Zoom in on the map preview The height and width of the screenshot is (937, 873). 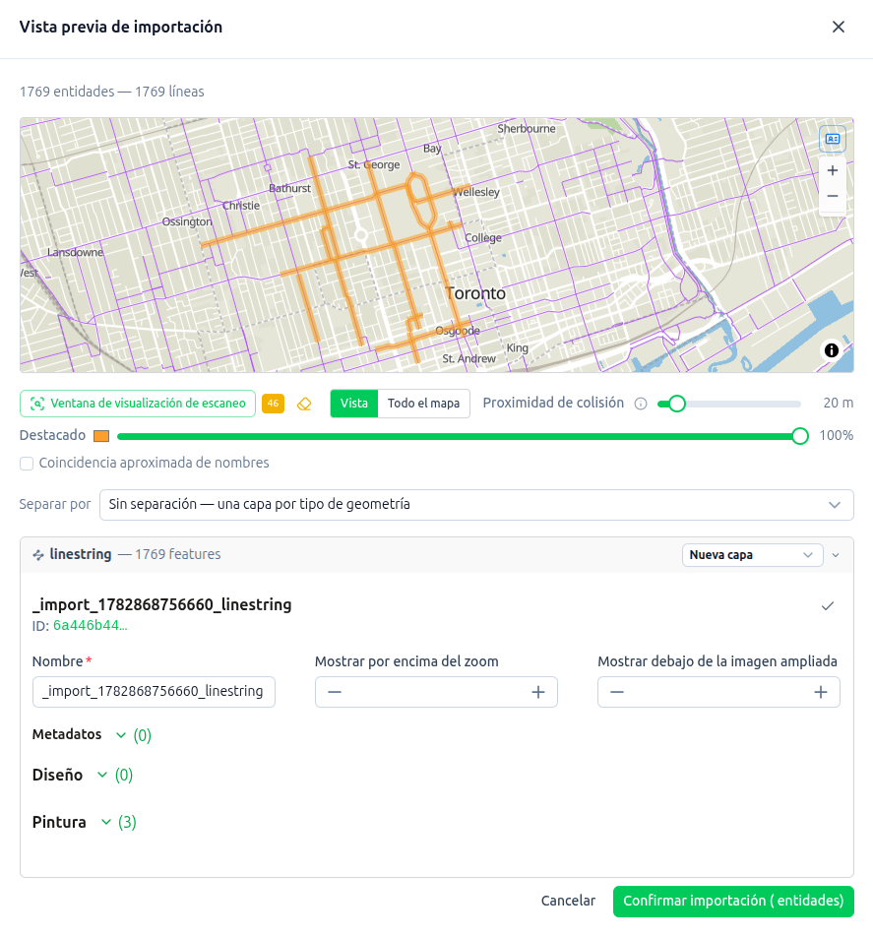[x=832, y=171]
